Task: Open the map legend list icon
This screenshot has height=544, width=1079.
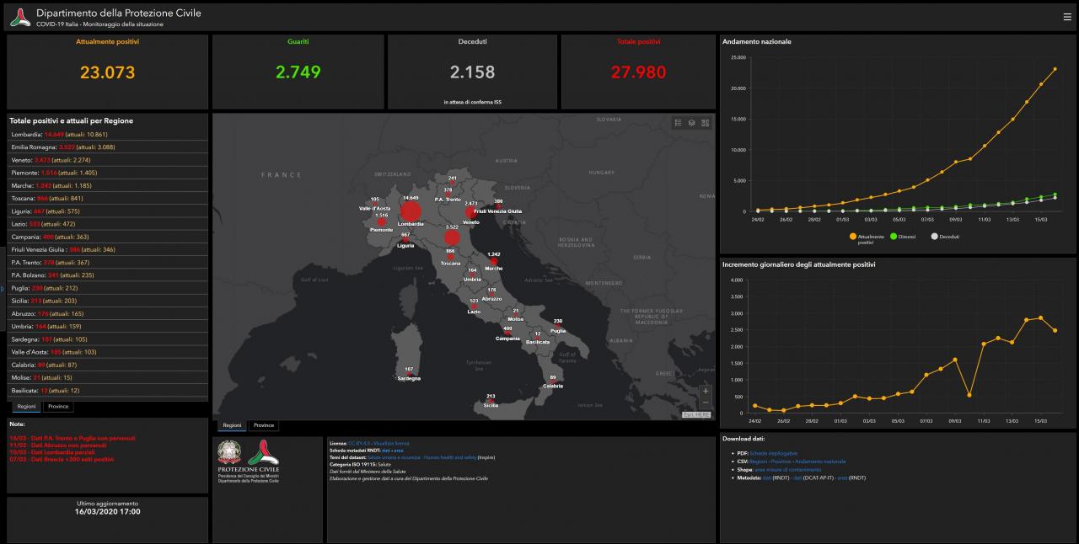Action: pos(678,123)
